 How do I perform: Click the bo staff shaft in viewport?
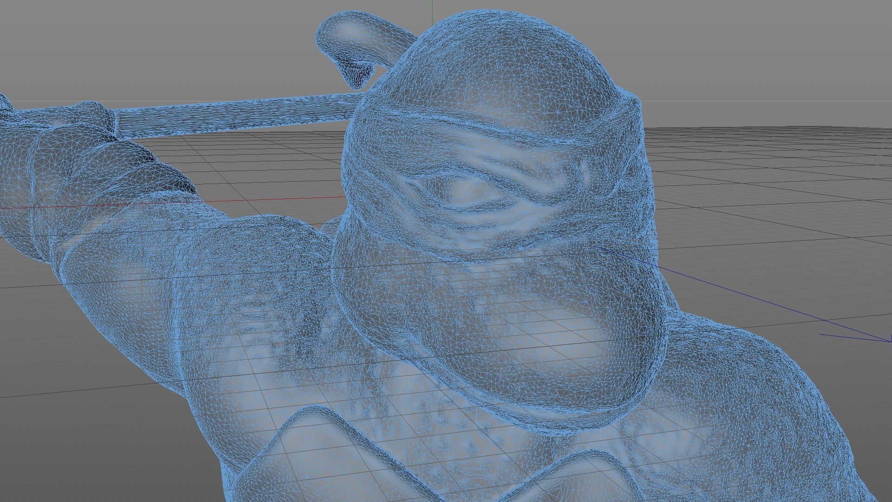(239, 115)
